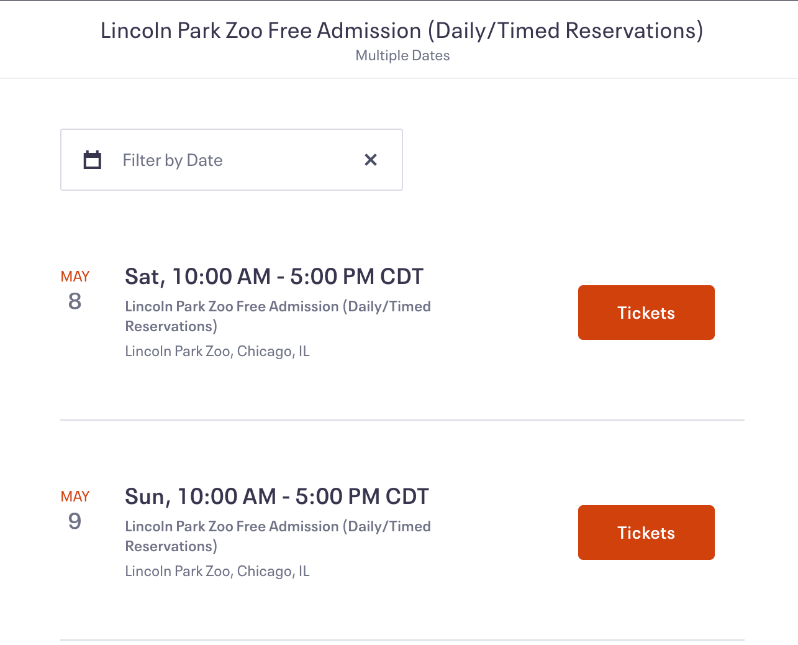This screenshot has height=645, width=798.
Task: Open the Sat, 10:00 AM - 5:00 PM heading
Action: (x=274, y=277)
